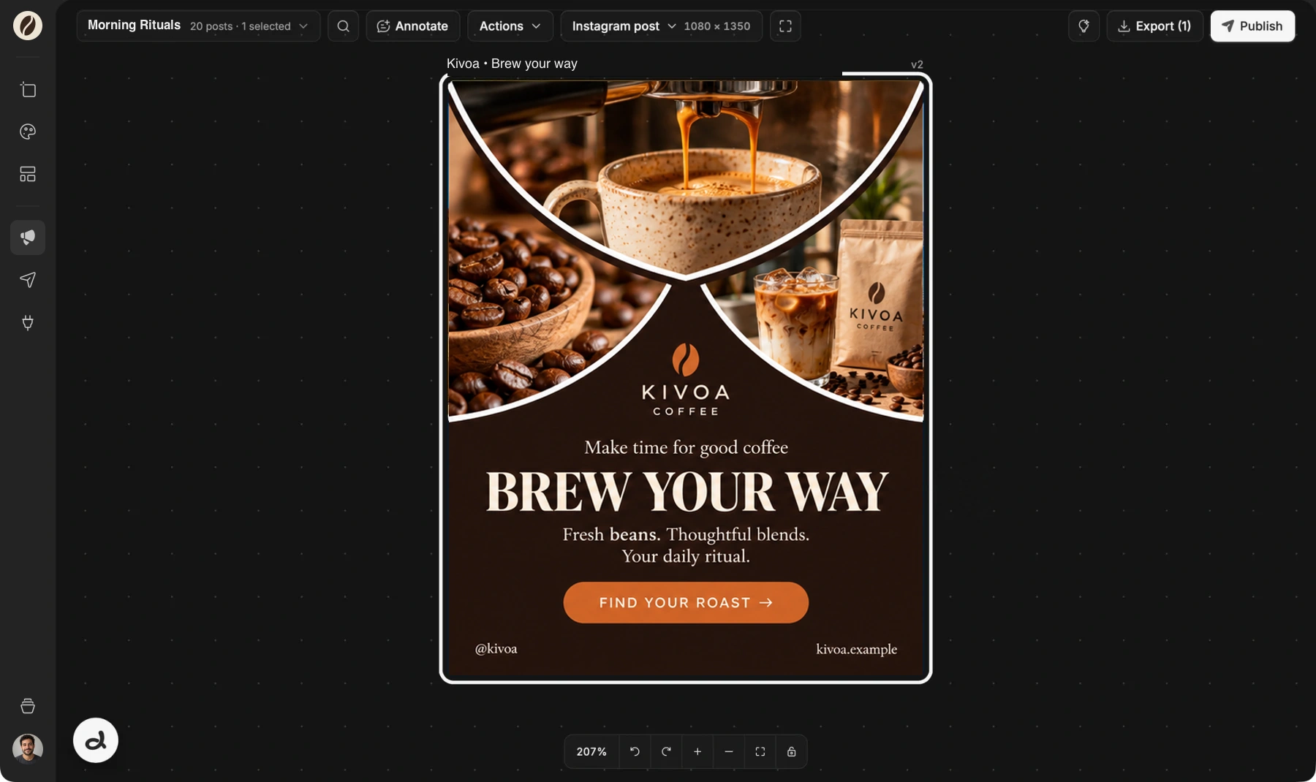The image size is (1316, 782).
Task: Click the app logo in the sidebar
Action: [28, 26]
